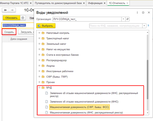Viewport: 153px width, 121px height.
Task: Click the Организация input field
Action: click(x=87, y=19)
